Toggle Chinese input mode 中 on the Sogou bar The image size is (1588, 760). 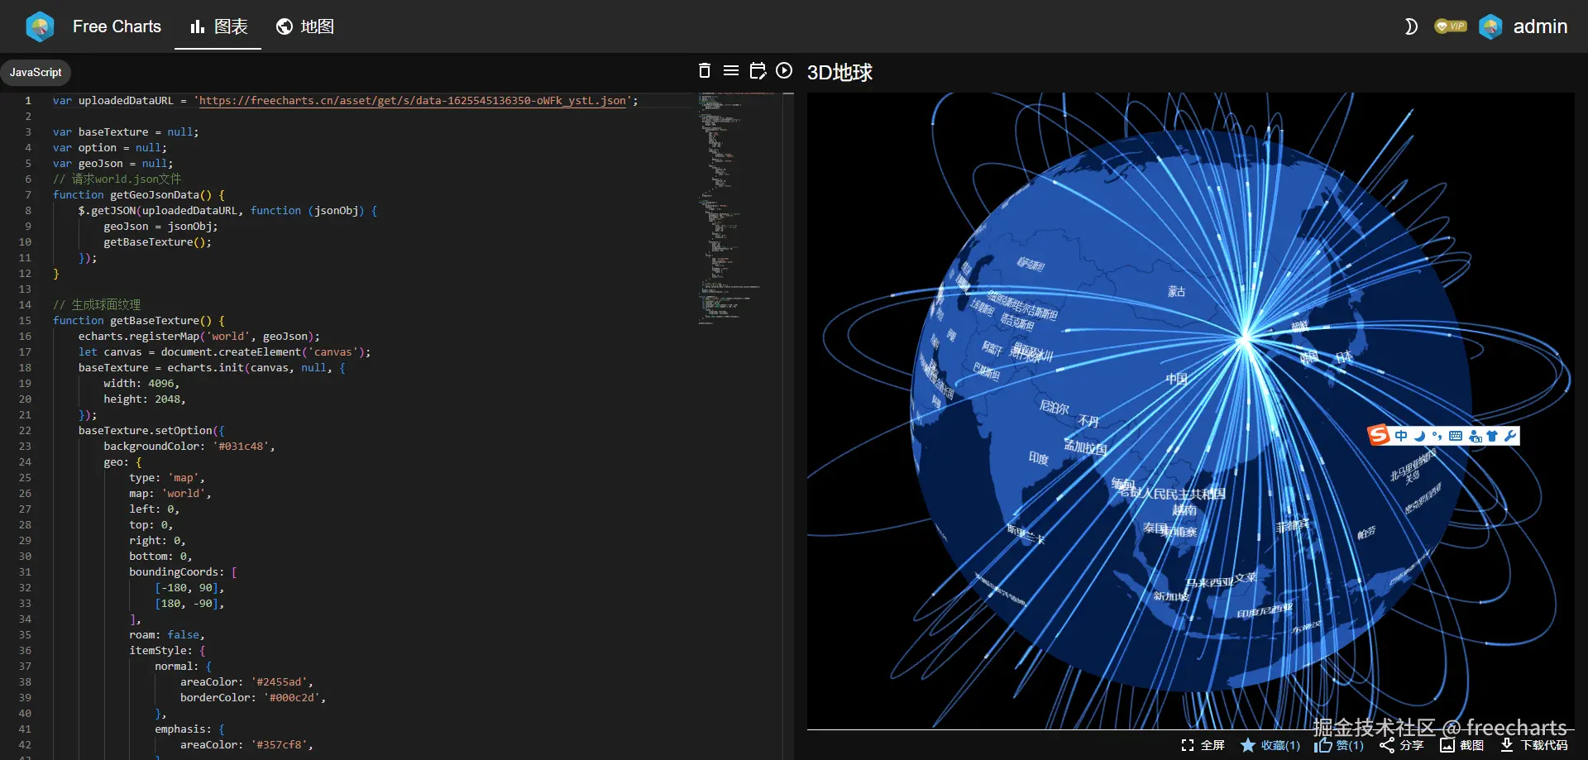tap(1400, 436)
